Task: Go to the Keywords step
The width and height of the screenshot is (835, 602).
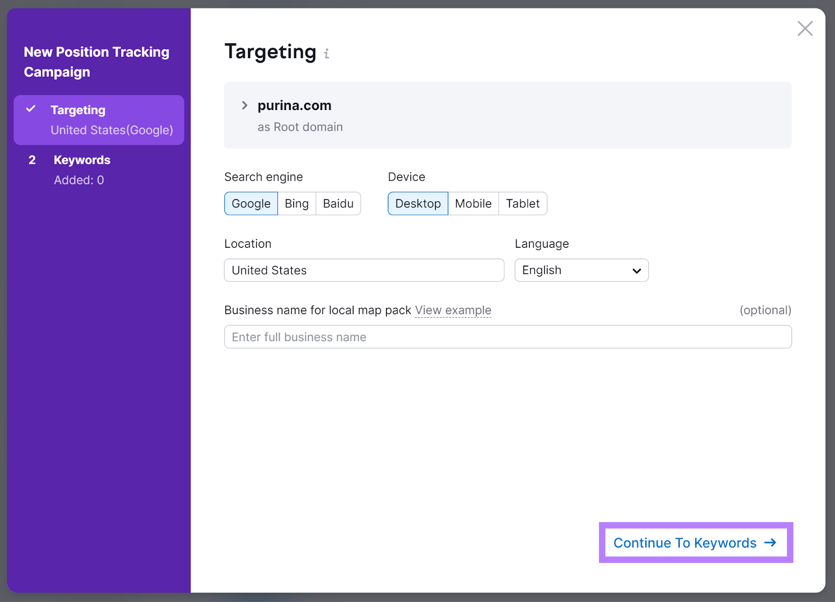Action: pos(82,160)
